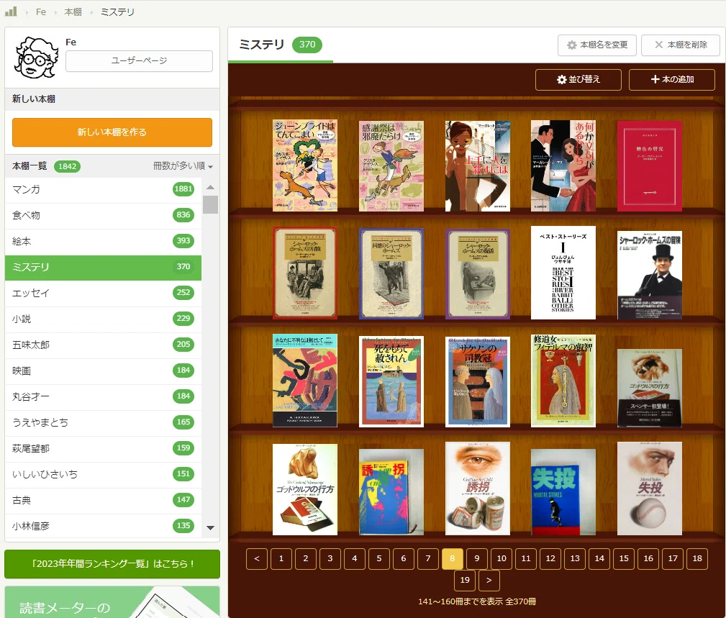
Task: Click the bookshelf list scroll-up arrow
Action: 210,187
